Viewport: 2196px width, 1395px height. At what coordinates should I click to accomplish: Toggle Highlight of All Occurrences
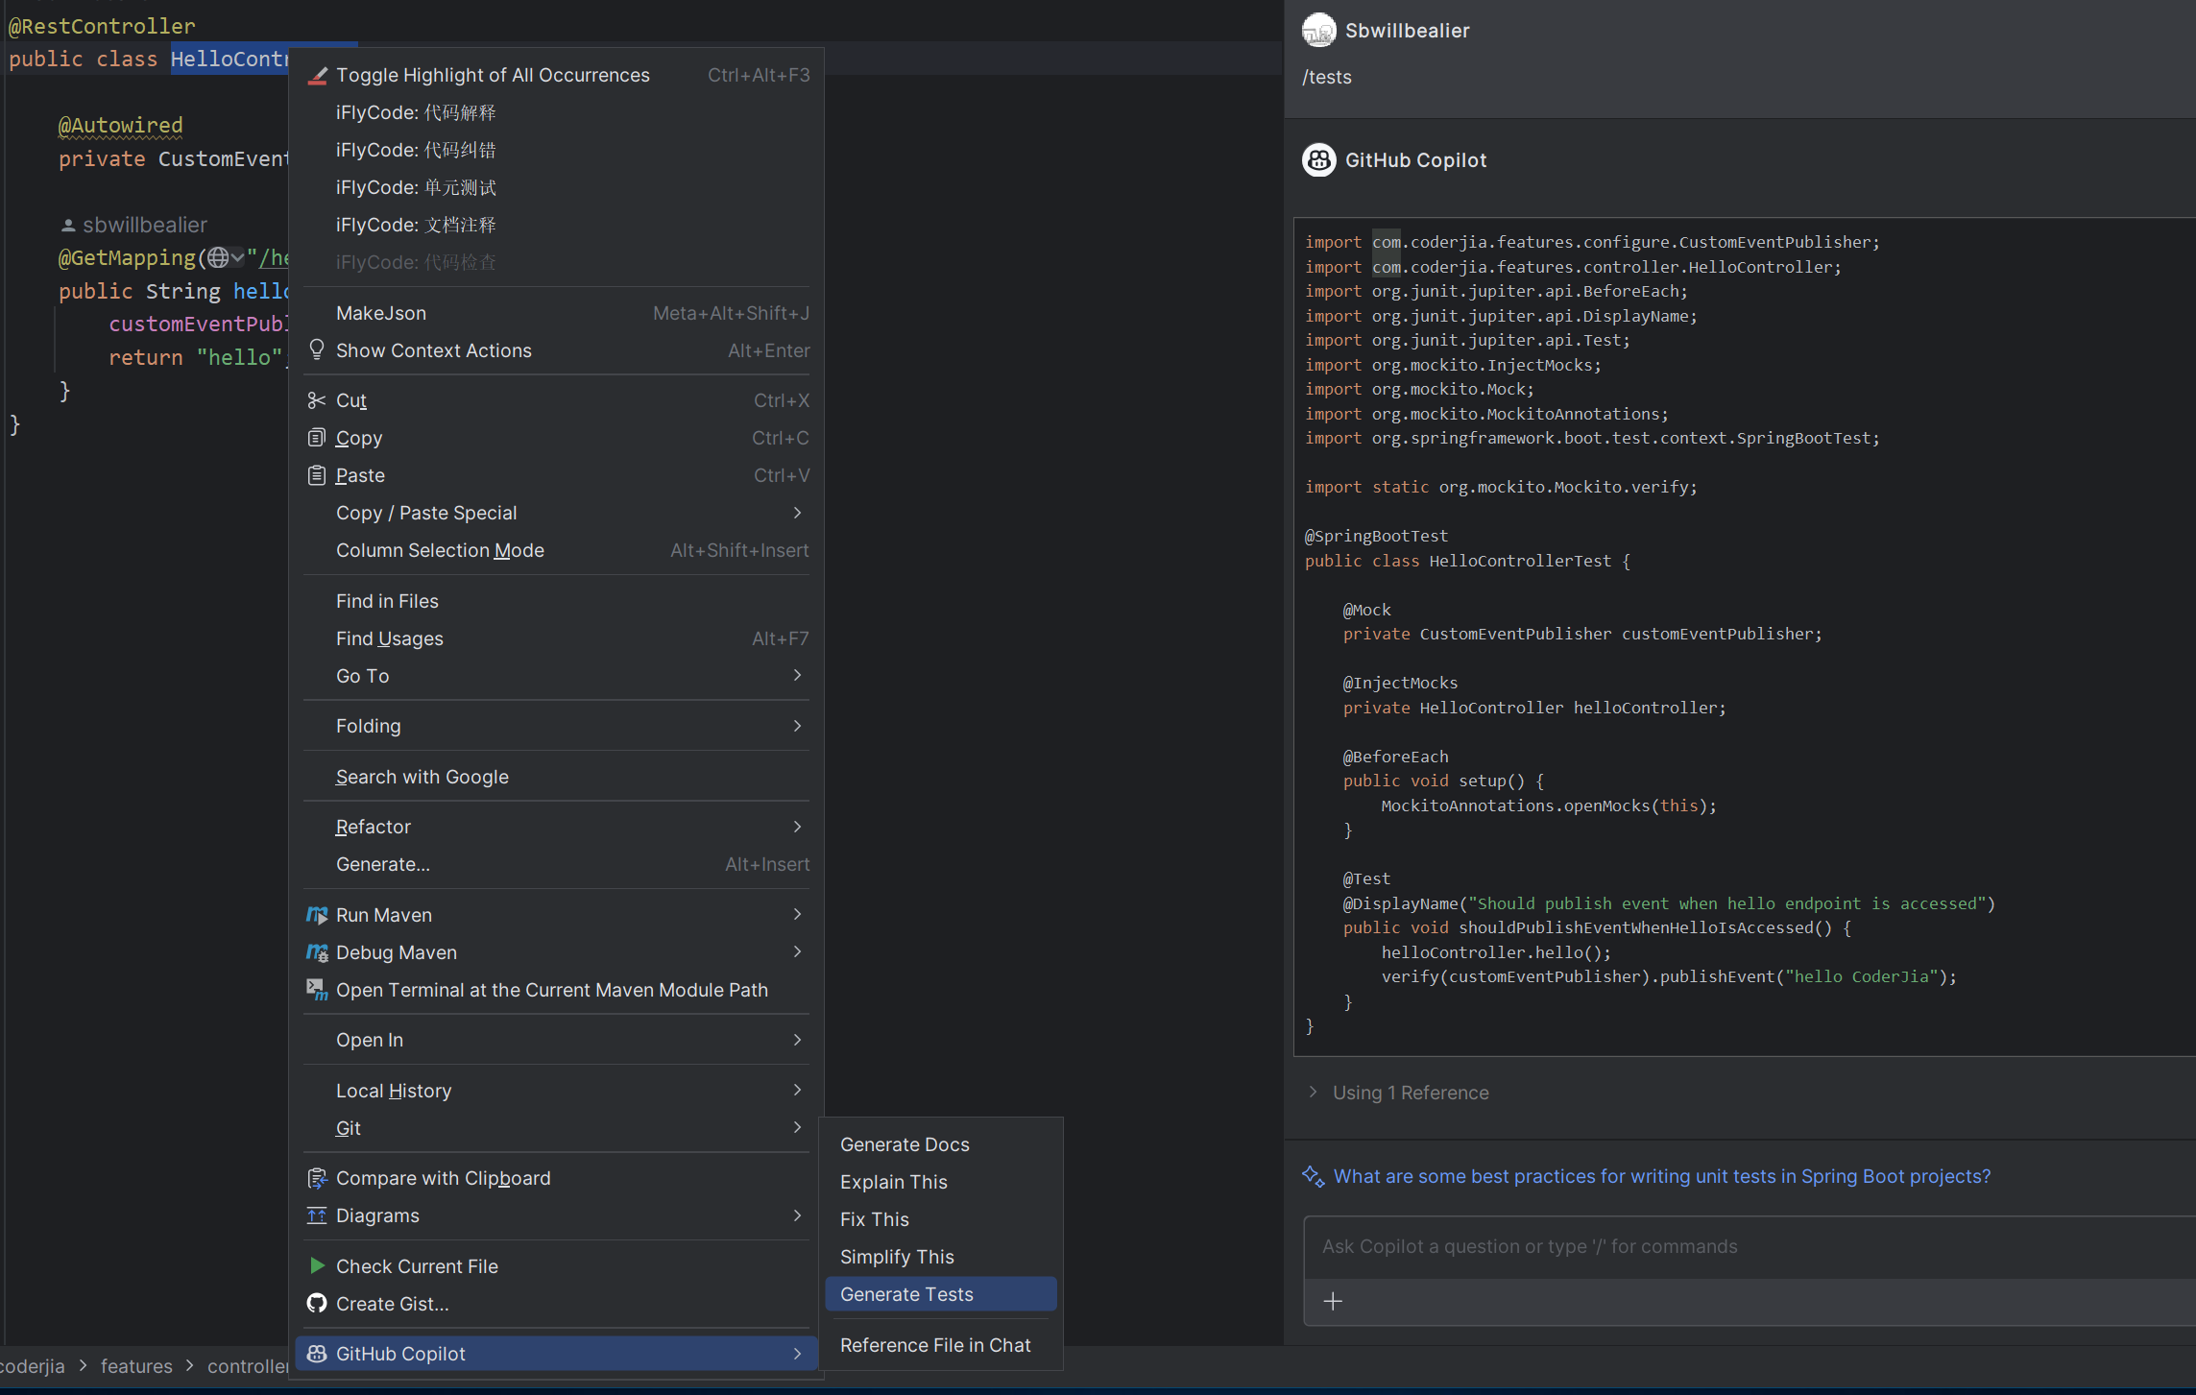(x=492, y=74)
